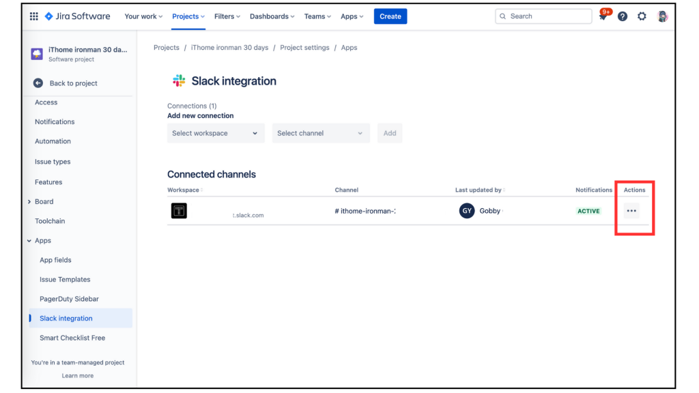Open the Select workspace dropdown
The width and height of the screenshot is (699, 393).
216,133
